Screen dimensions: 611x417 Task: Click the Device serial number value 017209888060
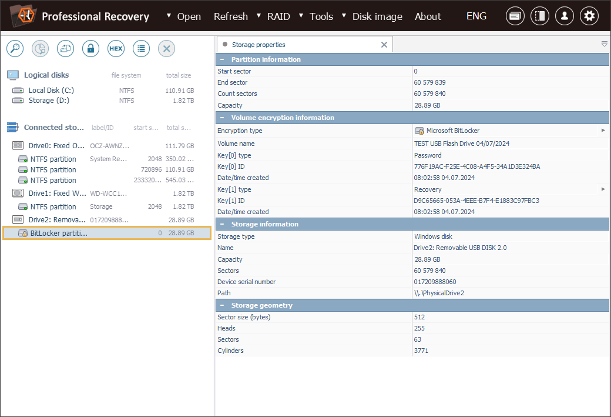(435, 282)
